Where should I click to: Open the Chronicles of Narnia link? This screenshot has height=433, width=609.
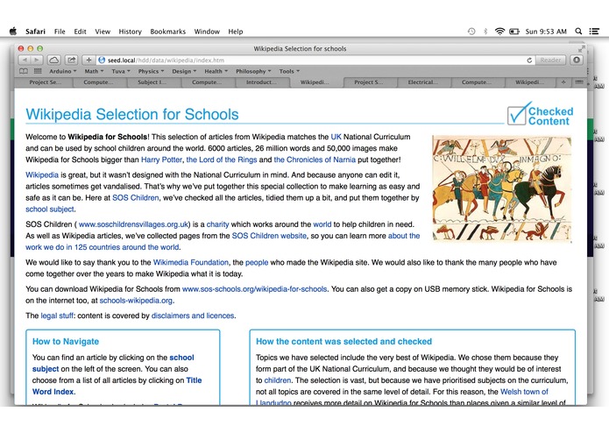(315, 160)
